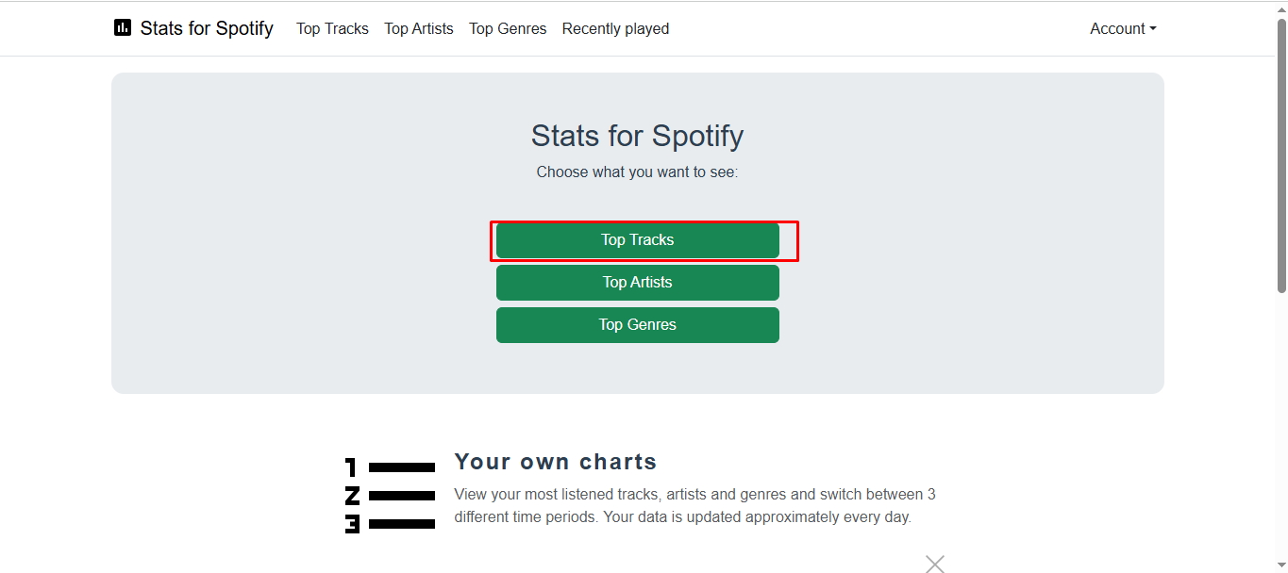Viewport: 1288px width, 573px height.
Task: Click the scrollbar up arrow
Action: pos(1280,8)
